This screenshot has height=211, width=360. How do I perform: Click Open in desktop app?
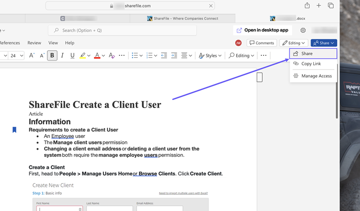click(x=262, y=30)
